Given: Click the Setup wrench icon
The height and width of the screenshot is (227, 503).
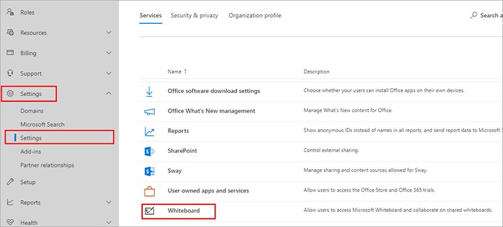Looking at the screenshot, I should tap(10, 182).
